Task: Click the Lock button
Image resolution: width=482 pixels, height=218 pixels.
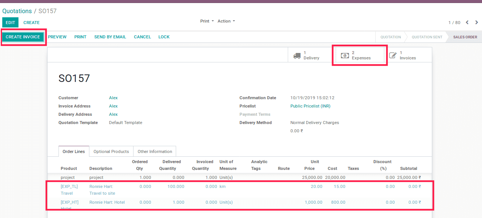Action: [164, 37]
